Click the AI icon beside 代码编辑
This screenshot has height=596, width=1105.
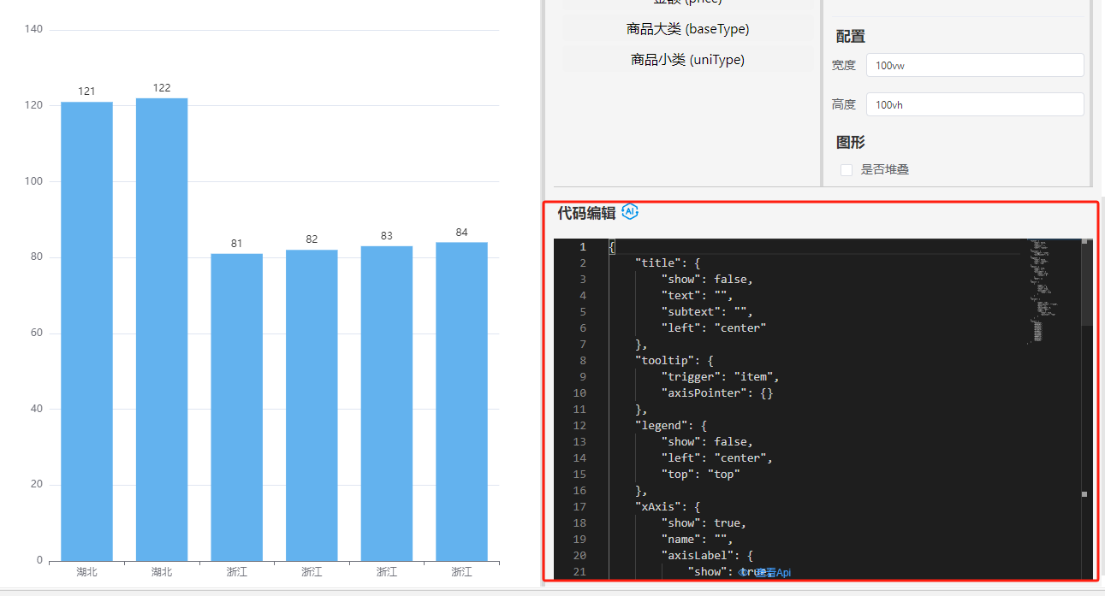tap(630, 212)
